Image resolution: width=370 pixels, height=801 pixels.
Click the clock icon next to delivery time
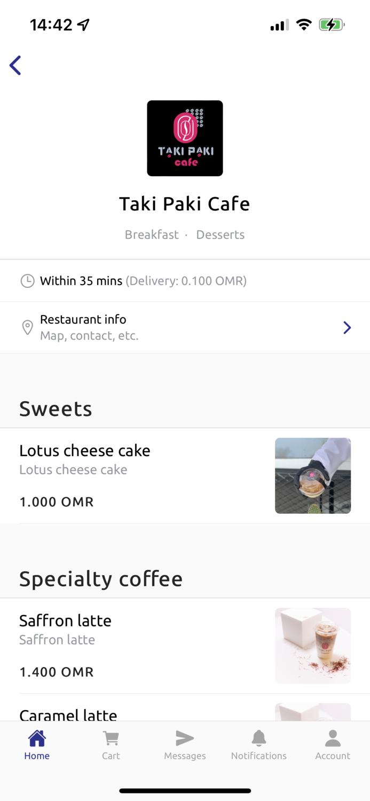(x=27, y=280)
